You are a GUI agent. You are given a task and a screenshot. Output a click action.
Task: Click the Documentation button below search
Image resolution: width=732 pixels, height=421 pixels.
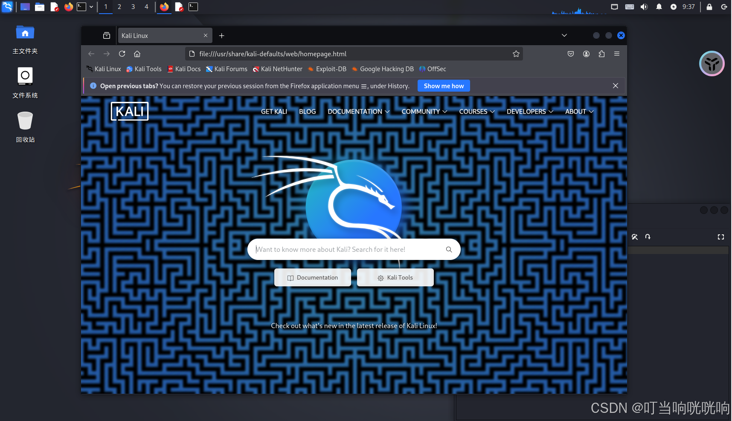click(313, 277)
